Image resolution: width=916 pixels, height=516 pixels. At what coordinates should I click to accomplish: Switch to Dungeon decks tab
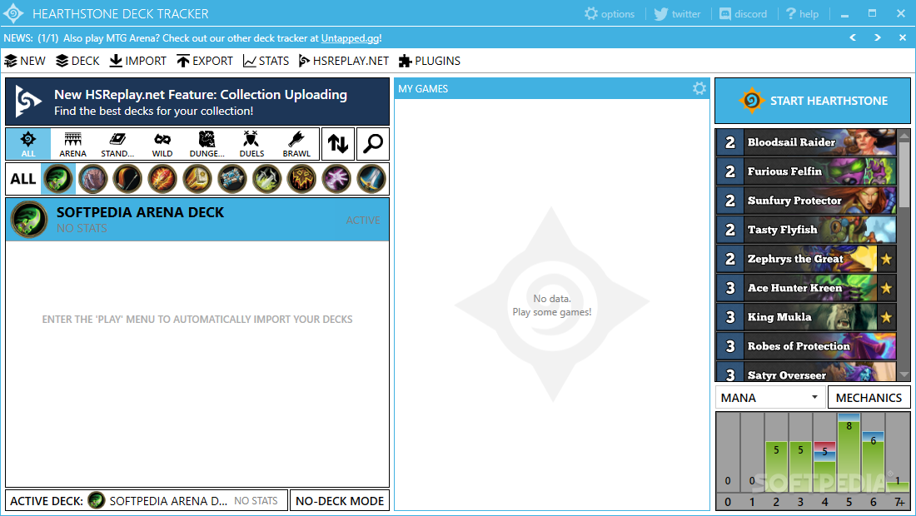[207, 144]
